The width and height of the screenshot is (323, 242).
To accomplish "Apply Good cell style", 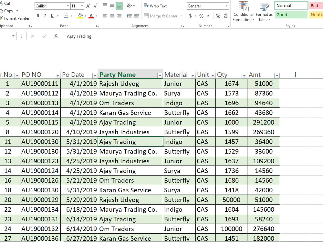I will (x=291, y=15).
